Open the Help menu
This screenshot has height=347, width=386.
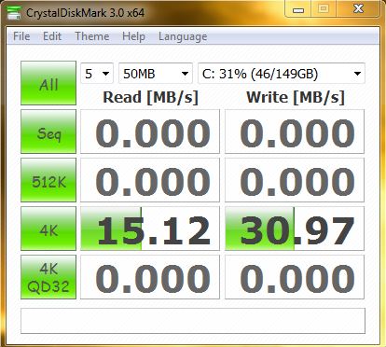133,36
